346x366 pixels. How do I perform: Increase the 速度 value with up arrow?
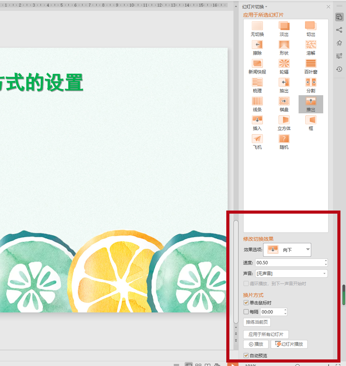(326, 261)
